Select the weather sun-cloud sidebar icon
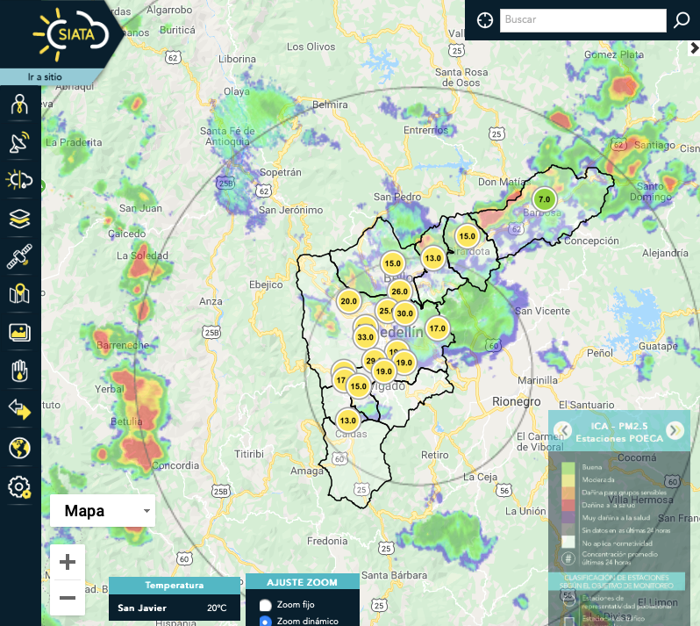The height and width of the screenshot is (626, 700). coord(19,180)
